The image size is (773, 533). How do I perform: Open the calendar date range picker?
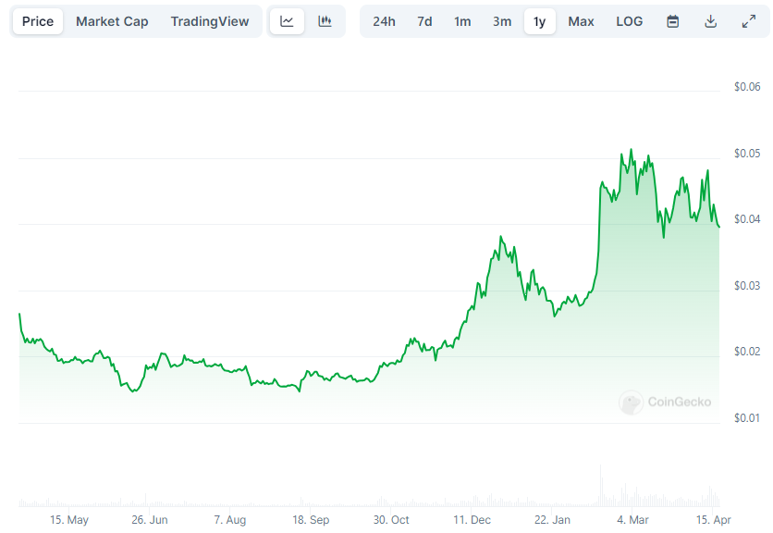[x=672, y=21]
